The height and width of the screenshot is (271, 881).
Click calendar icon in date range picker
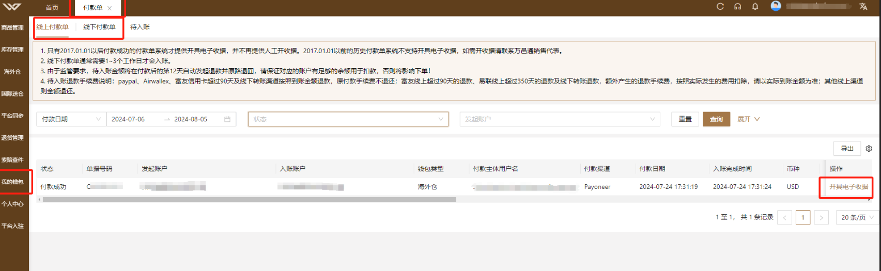[x=227, y=119]
